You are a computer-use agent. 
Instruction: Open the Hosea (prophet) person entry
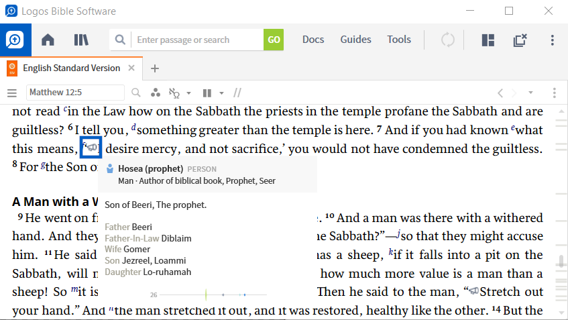(x=150, y=168)
